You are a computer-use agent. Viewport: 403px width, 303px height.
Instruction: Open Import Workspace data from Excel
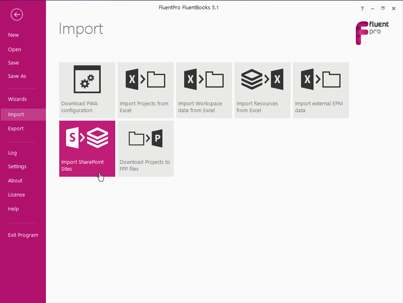(x=204, y=90)
